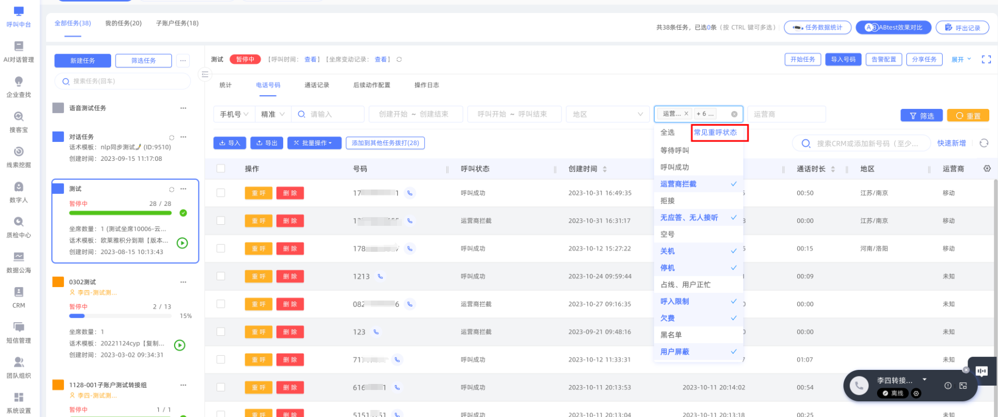
Task: Click the refresh icon next to 快速新增
Action: (x=984, y=143)
